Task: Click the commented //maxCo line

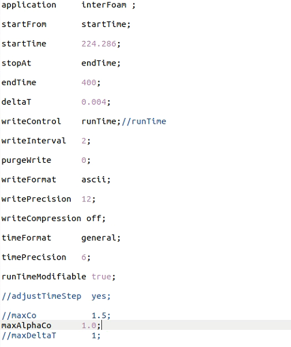Action: click(56, 315)
